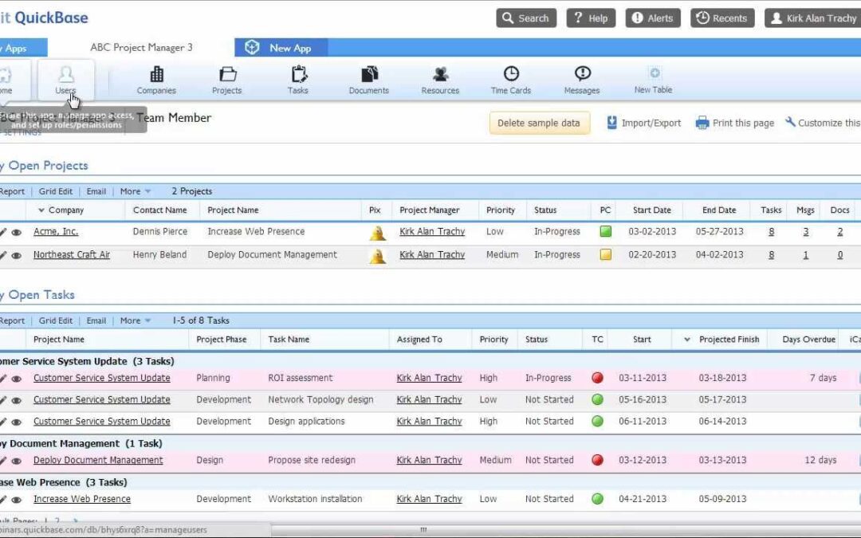Screen dimensions: 861x538
Task: View the Workstation installation task eye icon
Action: pyautogui.click(x=17, y=500)
